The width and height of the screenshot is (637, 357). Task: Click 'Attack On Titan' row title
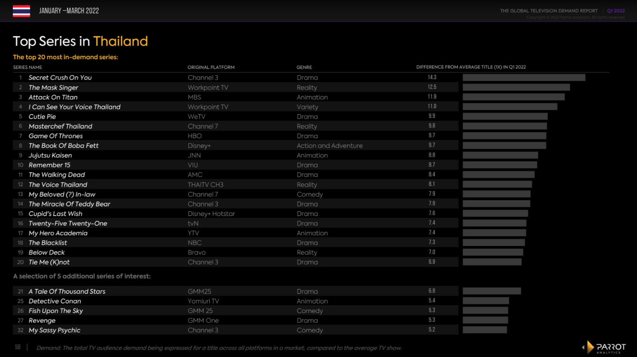click(53, 97)
